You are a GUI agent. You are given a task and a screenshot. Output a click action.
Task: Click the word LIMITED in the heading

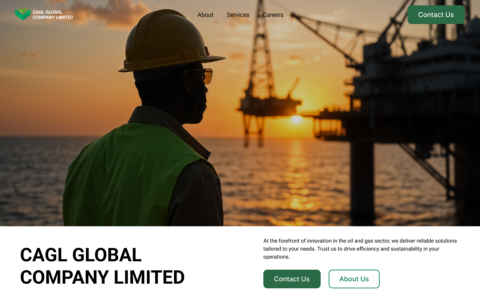click(149, 277)
